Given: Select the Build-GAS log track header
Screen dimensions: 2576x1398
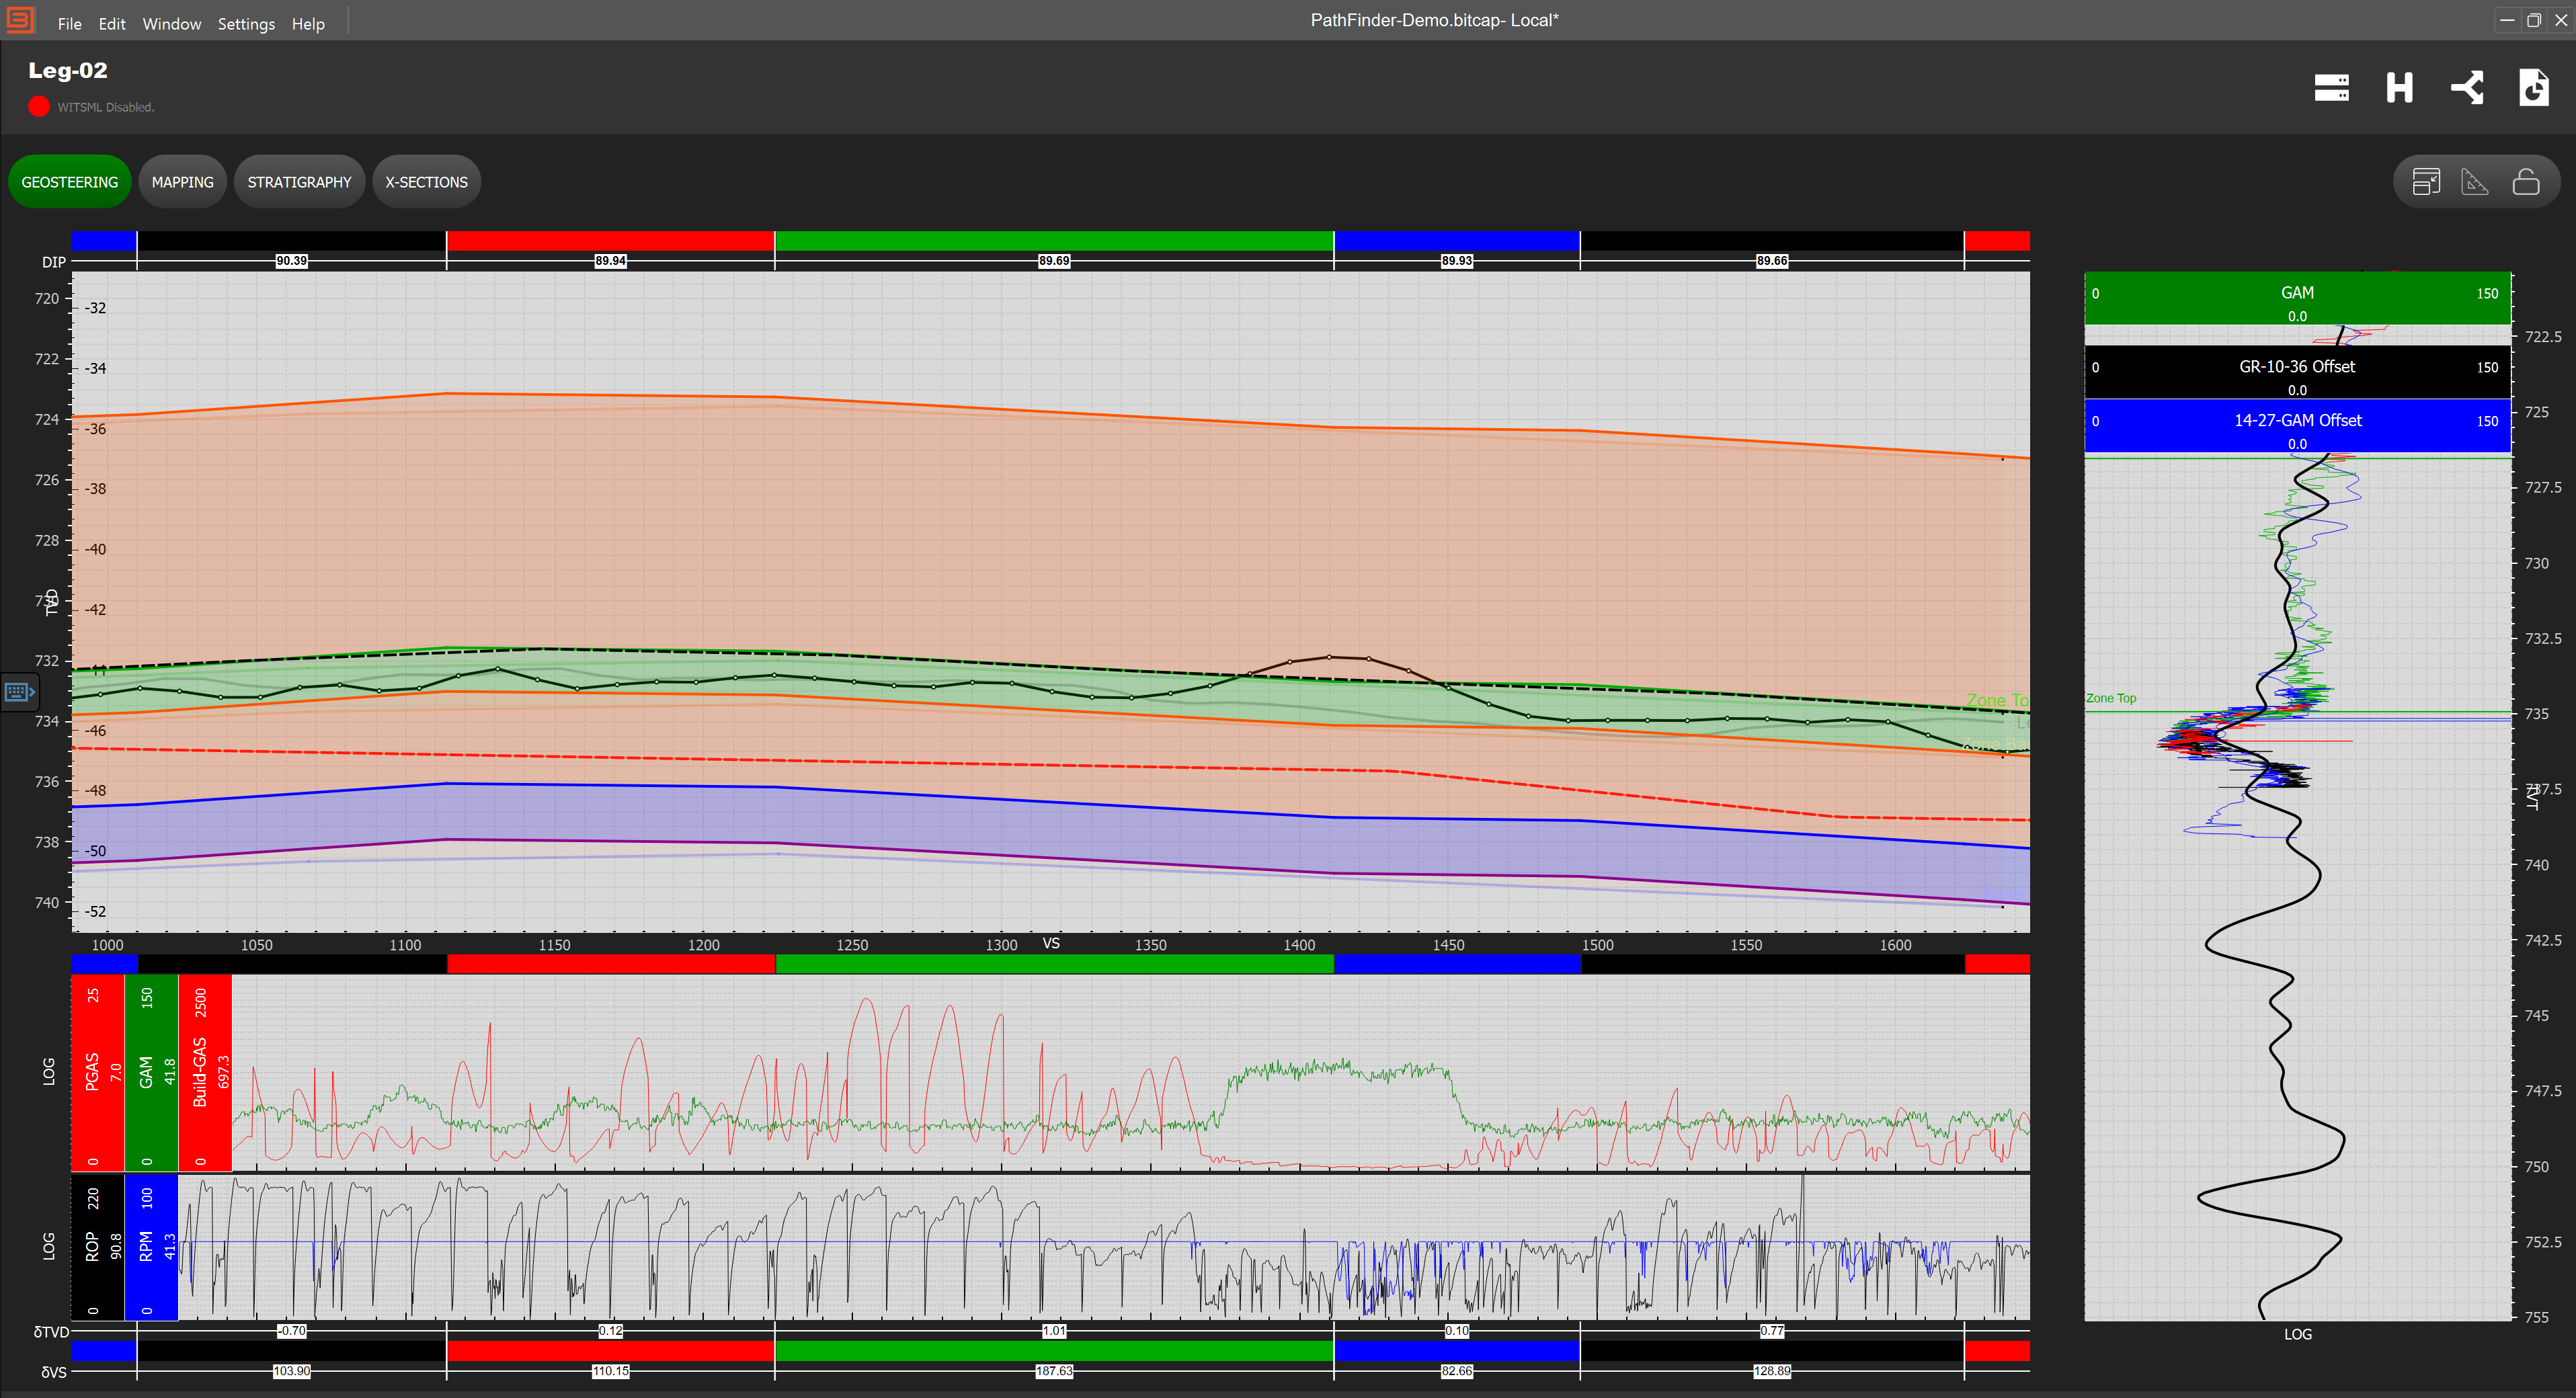Looking at the screenshot, I should pyautogui.click(x=205, y=1072).
